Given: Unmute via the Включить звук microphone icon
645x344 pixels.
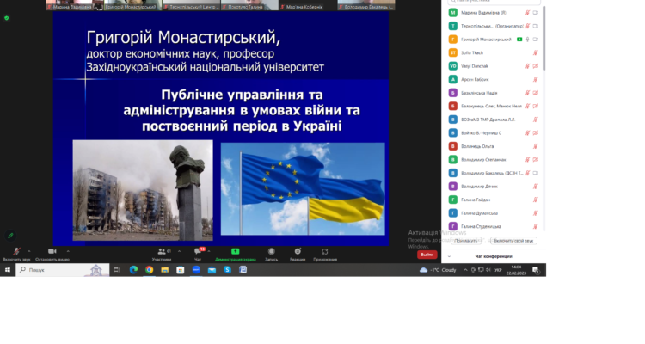Looking at the screenshot, I should point(16,251).
